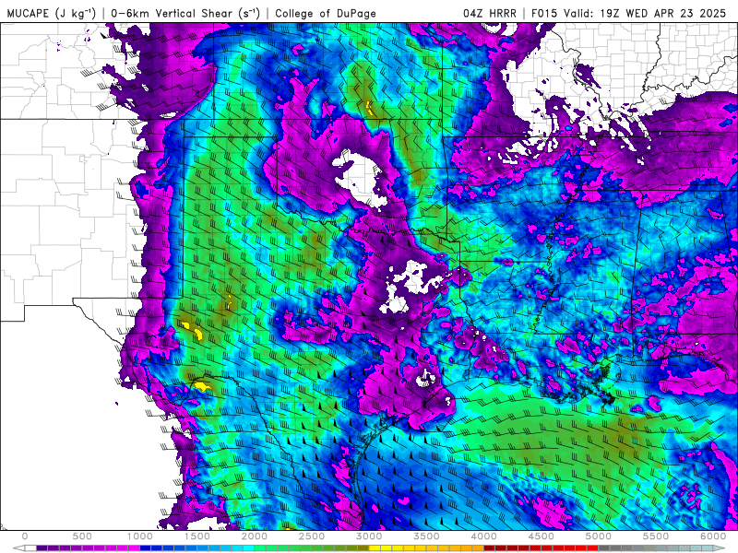Viewport: 738px width, 553px height.
Task: Click the 1000 label on the color scale
Action: (140, 536)
